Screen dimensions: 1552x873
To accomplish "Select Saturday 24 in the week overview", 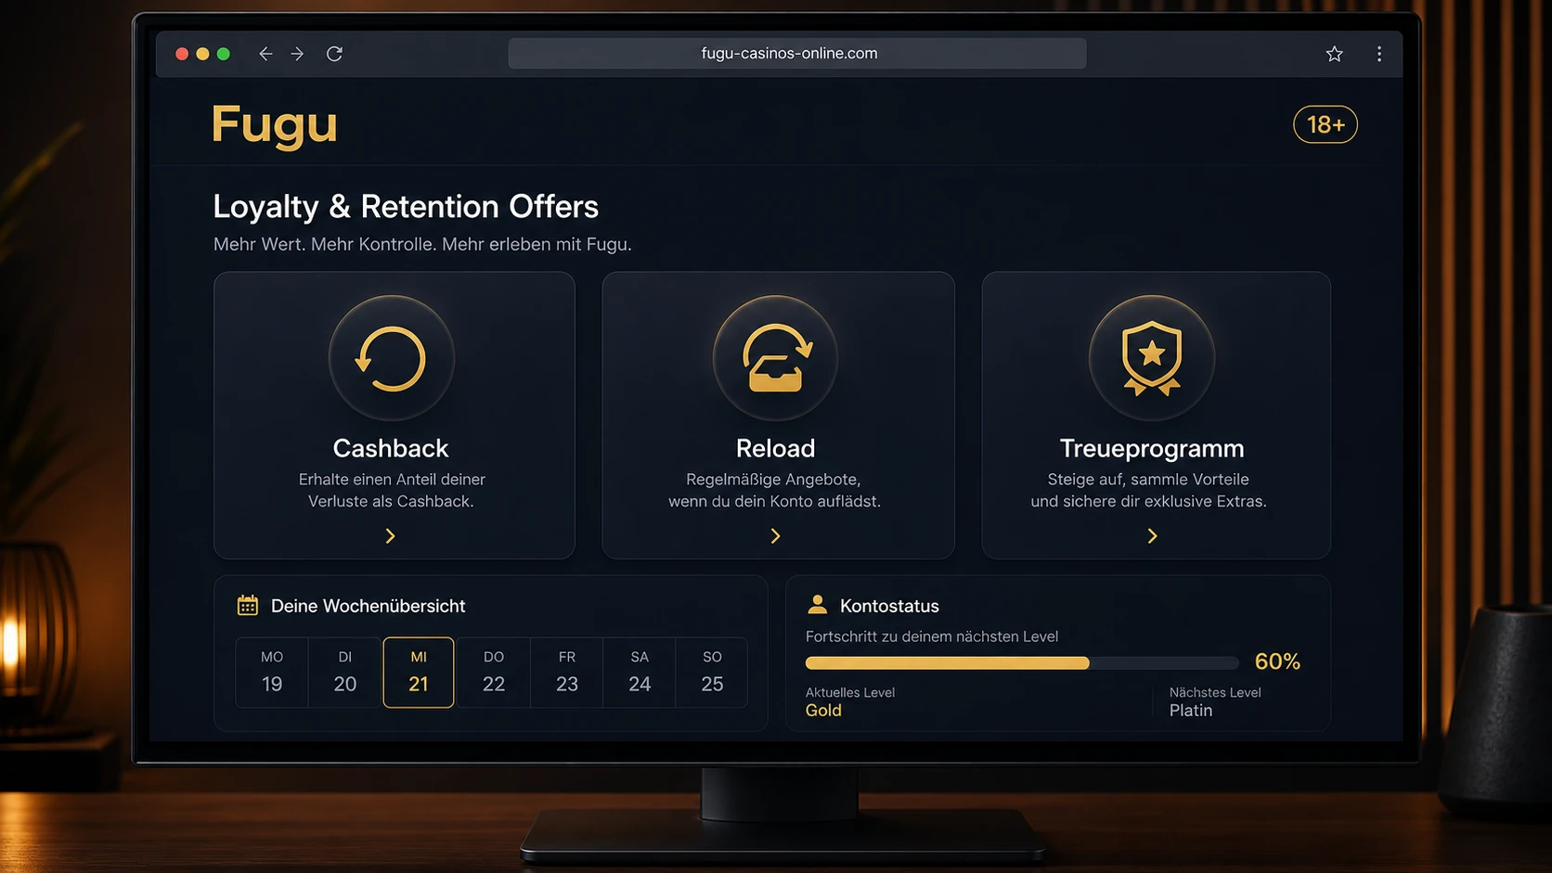I will coord(640,673).
